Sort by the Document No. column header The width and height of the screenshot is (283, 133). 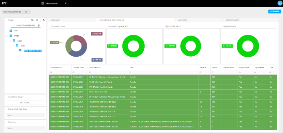coord(108,68)
